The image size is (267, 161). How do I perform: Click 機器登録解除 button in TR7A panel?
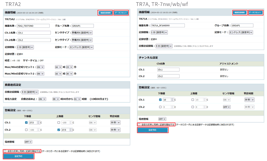tap(240, 12)
